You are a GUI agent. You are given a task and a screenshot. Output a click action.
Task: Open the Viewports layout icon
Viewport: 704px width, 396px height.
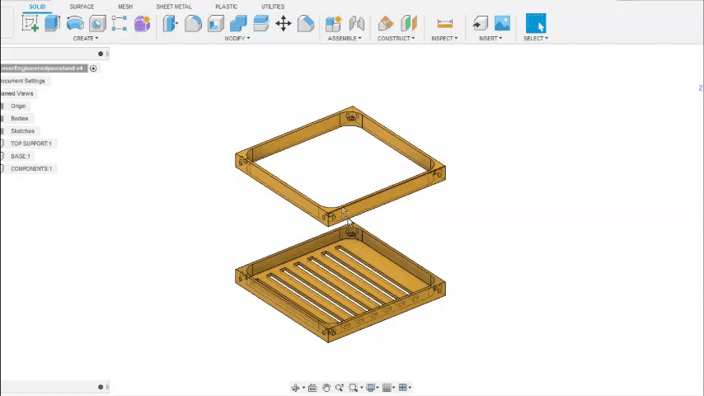[x=403, y=388]
